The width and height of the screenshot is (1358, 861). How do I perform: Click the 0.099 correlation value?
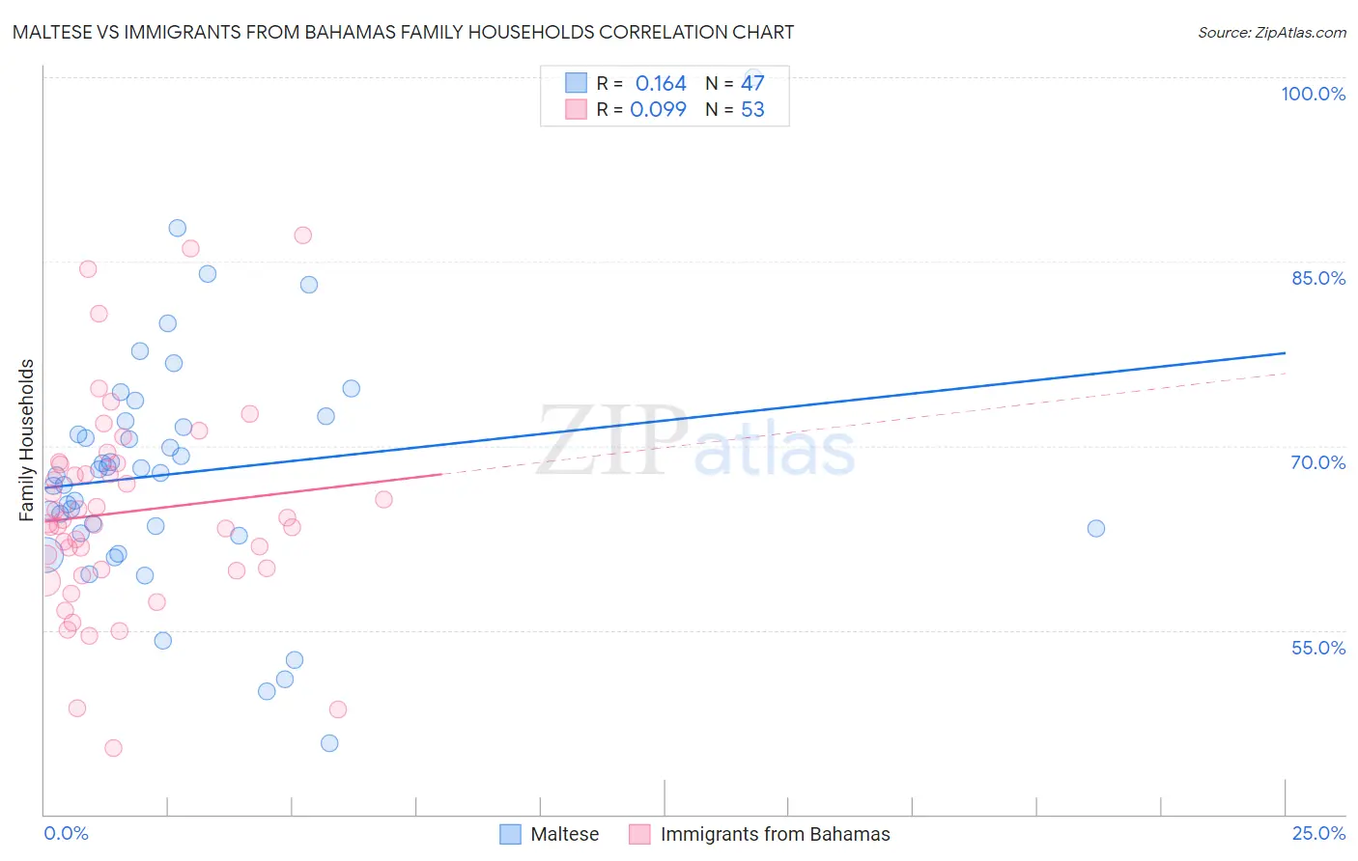(x=658, y=109)
